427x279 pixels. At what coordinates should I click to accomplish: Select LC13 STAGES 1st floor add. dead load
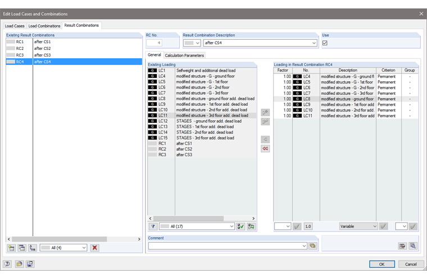click(x=202, y=127)
